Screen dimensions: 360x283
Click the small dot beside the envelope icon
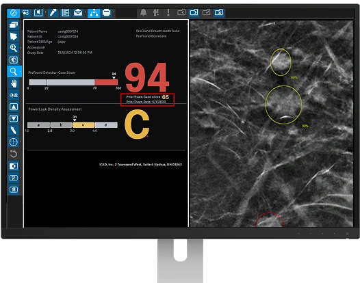coord(85,12)
